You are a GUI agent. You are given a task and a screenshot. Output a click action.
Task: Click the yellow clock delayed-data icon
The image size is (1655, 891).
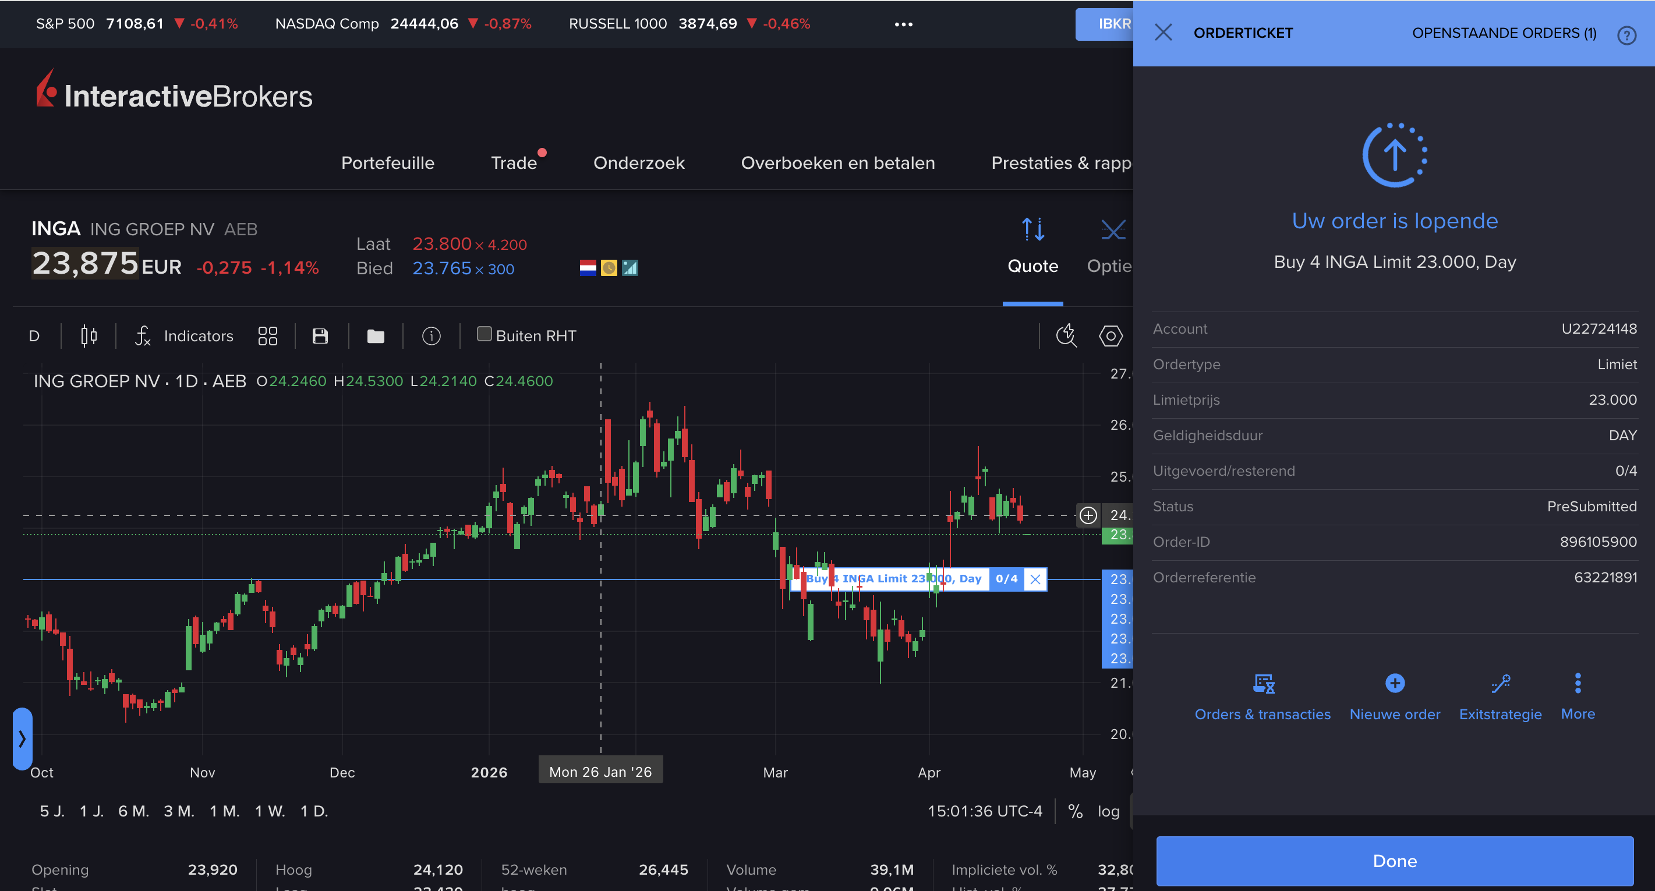[609, 268]
